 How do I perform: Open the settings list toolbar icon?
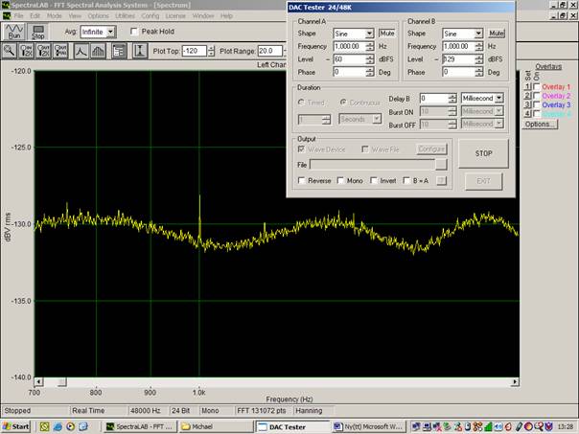pyautogui.click(x=119, y=51)
